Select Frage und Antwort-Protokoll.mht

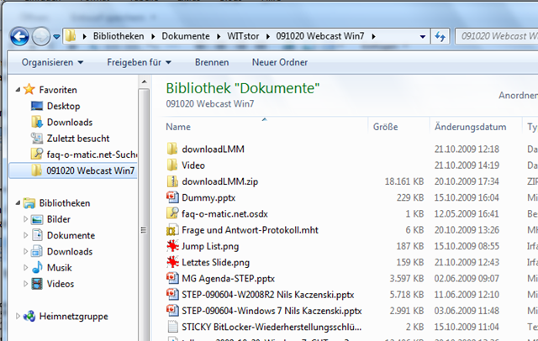(x=251, y=230)
